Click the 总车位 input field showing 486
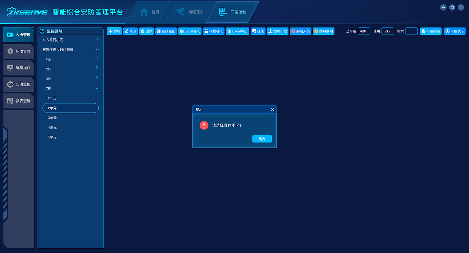The width and height of the screenshot is (469, 253). [x=364, y=31]
